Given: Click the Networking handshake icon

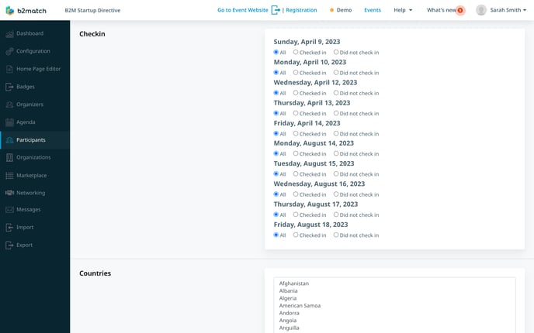Looking at the screenshot, I should (9, 193).
